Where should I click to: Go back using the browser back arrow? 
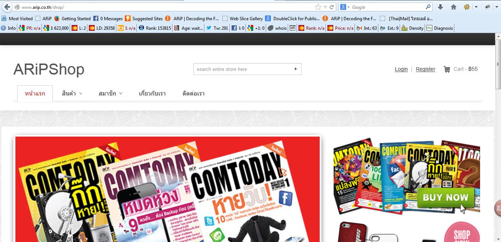7,7
